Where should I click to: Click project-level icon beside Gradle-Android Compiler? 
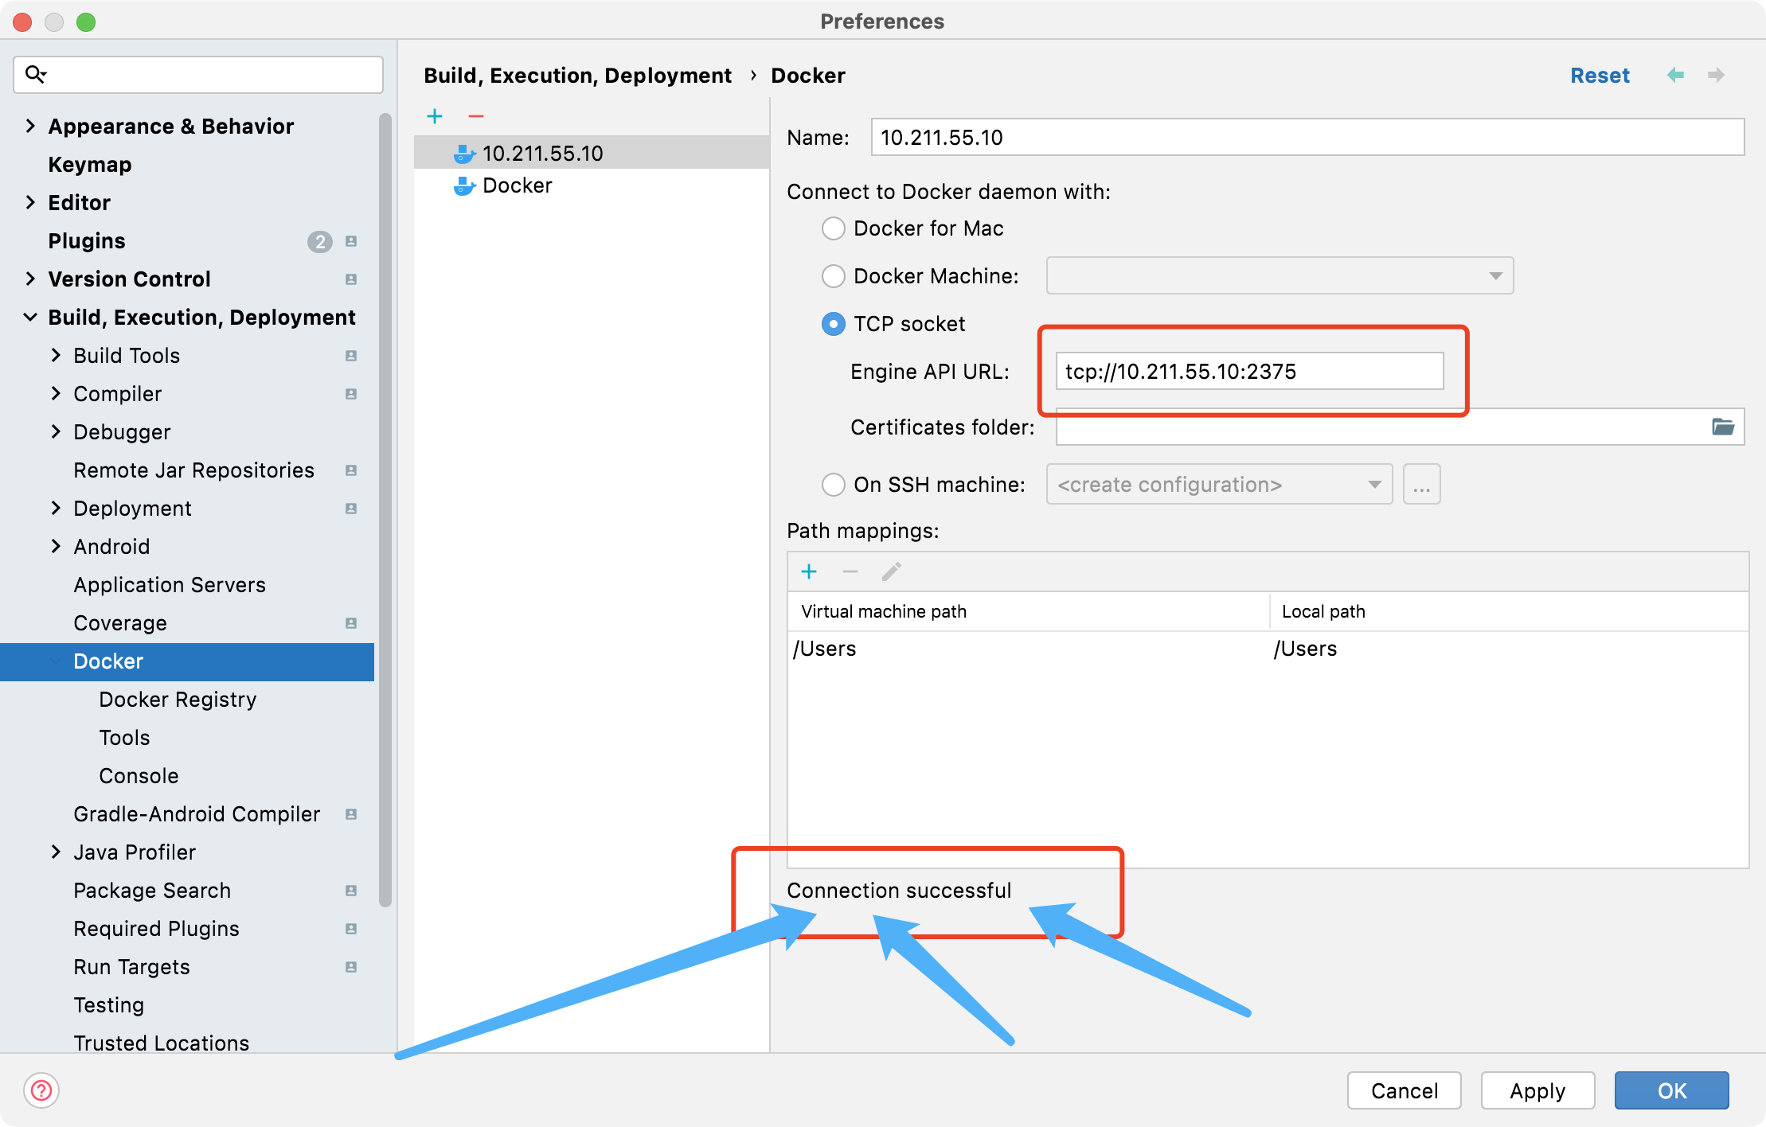click(x=351, y=814)
